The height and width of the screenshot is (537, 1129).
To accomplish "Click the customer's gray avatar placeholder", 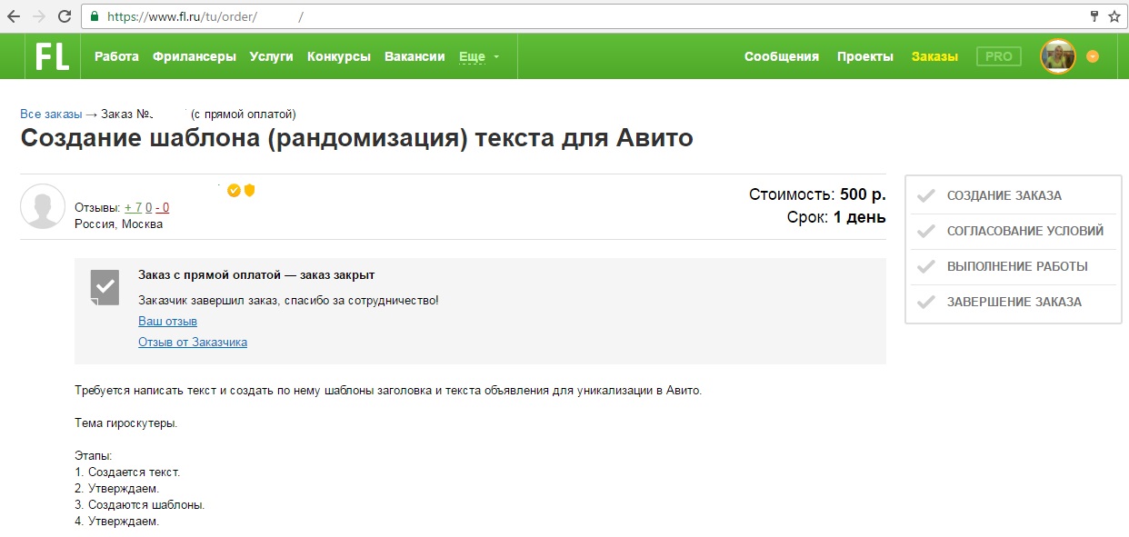I will tap(43, 206).
